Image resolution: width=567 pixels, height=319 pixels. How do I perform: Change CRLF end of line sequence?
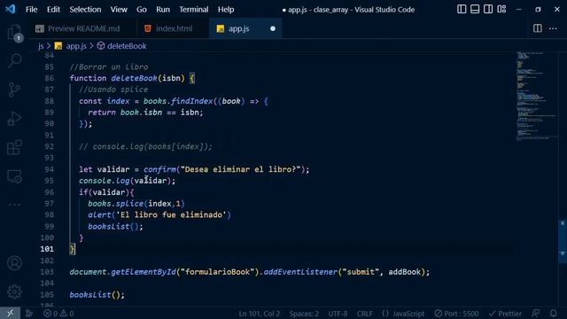click(364, 313)
